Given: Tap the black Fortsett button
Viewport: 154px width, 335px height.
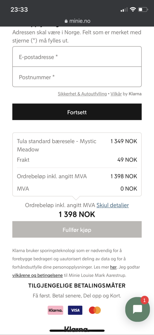Looking at the screenshot, I should click(x=77, y=112).
